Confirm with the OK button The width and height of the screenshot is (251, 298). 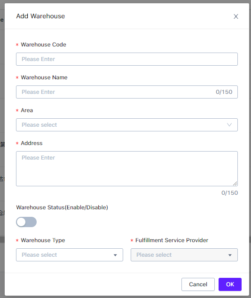[230, 284]
